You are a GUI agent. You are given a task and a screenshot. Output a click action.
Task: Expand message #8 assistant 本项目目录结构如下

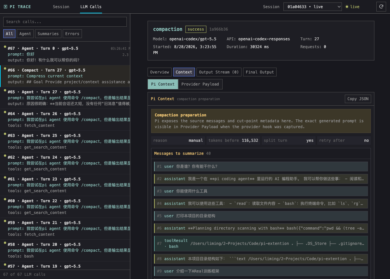pos(261,259)
